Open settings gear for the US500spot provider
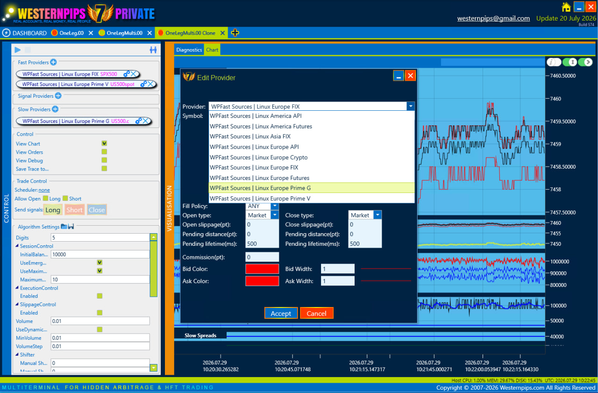Viewport: 598px width, 393px height. click(x=144, y=84)
